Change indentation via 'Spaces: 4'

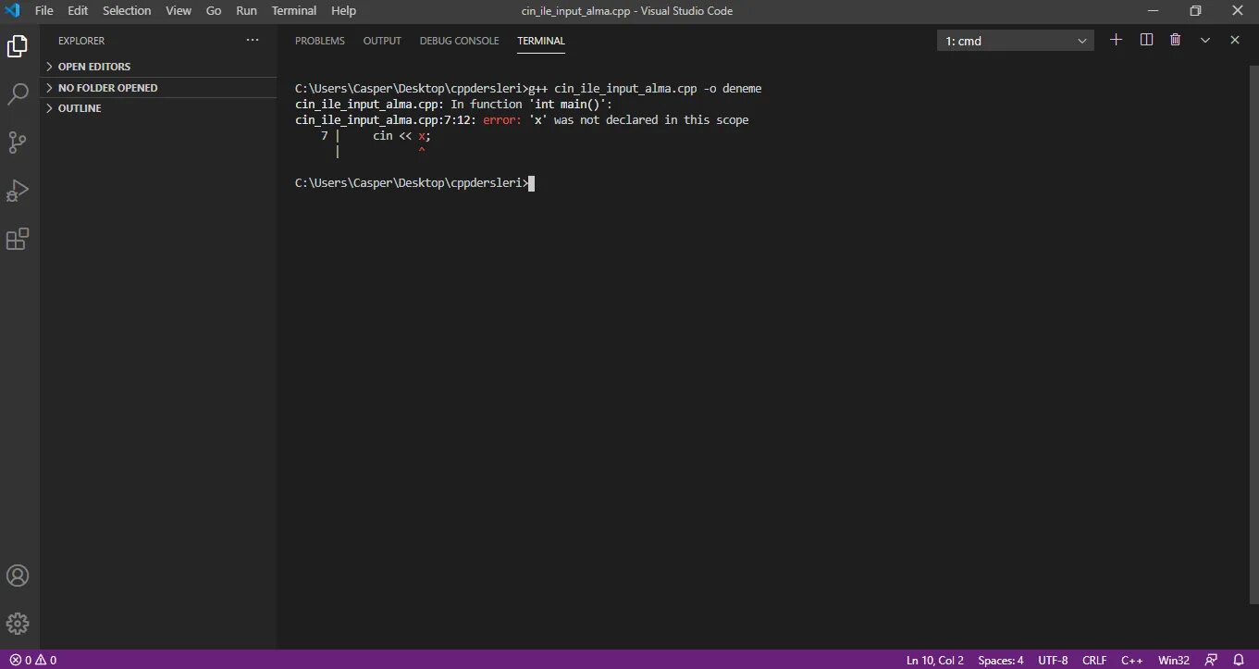(1001, 660)
